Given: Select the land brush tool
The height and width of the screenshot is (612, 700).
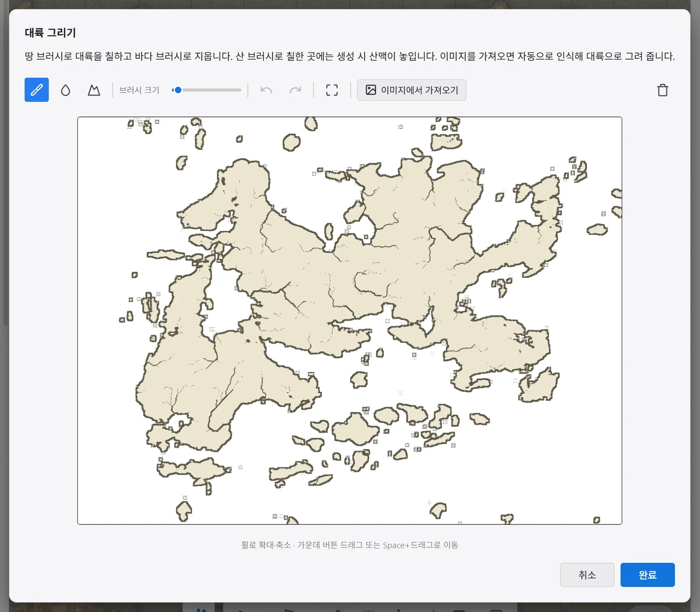Looking at the screenshot, I should pyautogui.click(x=37, y=90).
